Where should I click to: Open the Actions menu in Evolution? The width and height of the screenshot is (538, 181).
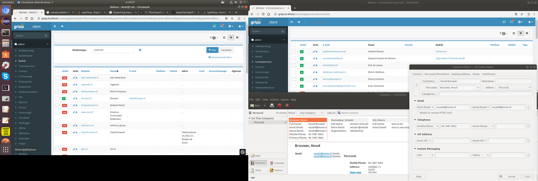pos(274,100)
